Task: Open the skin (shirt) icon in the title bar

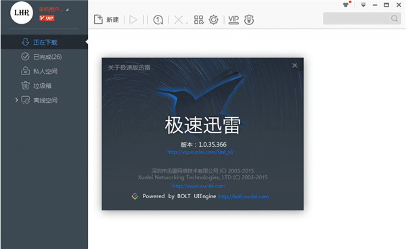Action: click(x=346, y=5)
